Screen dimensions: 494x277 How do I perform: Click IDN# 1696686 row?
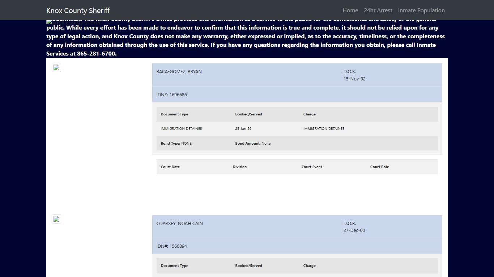171,95
